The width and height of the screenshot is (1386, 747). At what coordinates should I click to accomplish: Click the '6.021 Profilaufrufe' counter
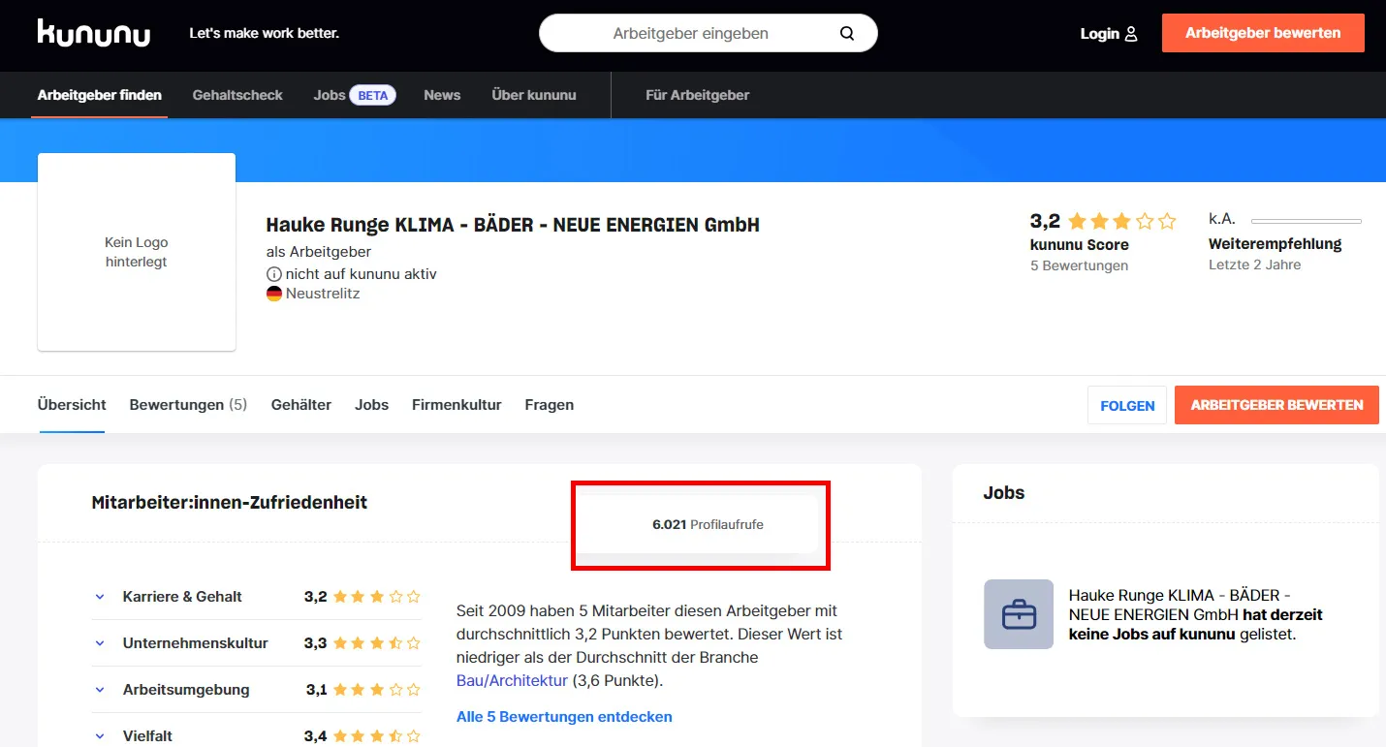pos(708,524)
